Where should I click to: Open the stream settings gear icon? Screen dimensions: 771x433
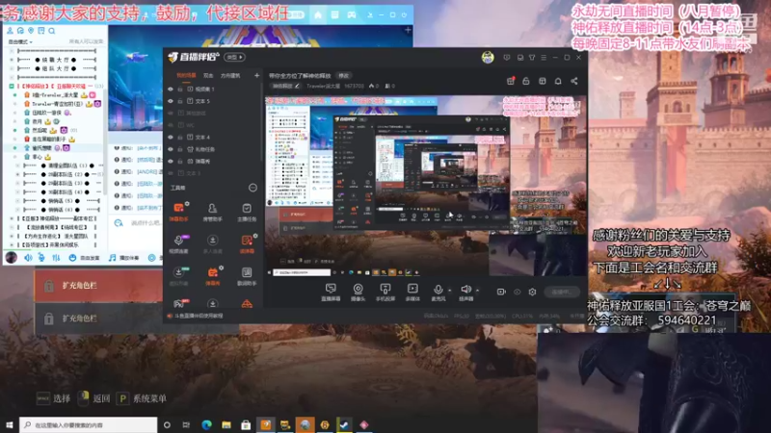pos(532,292)
